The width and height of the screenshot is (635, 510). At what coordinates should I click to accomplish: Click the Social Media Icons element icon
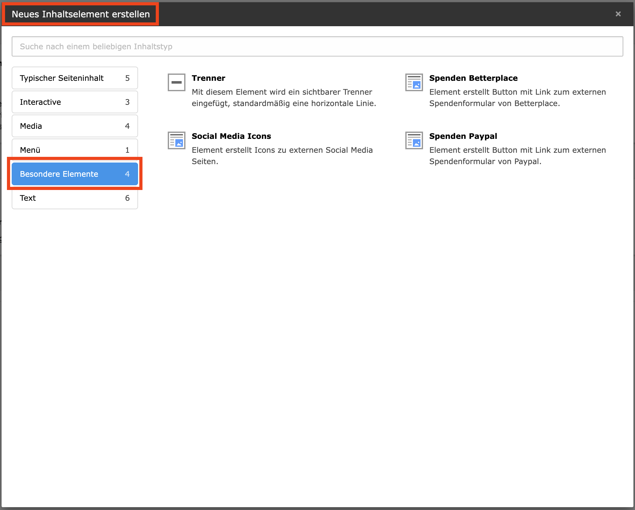click(x=176, y=140)
